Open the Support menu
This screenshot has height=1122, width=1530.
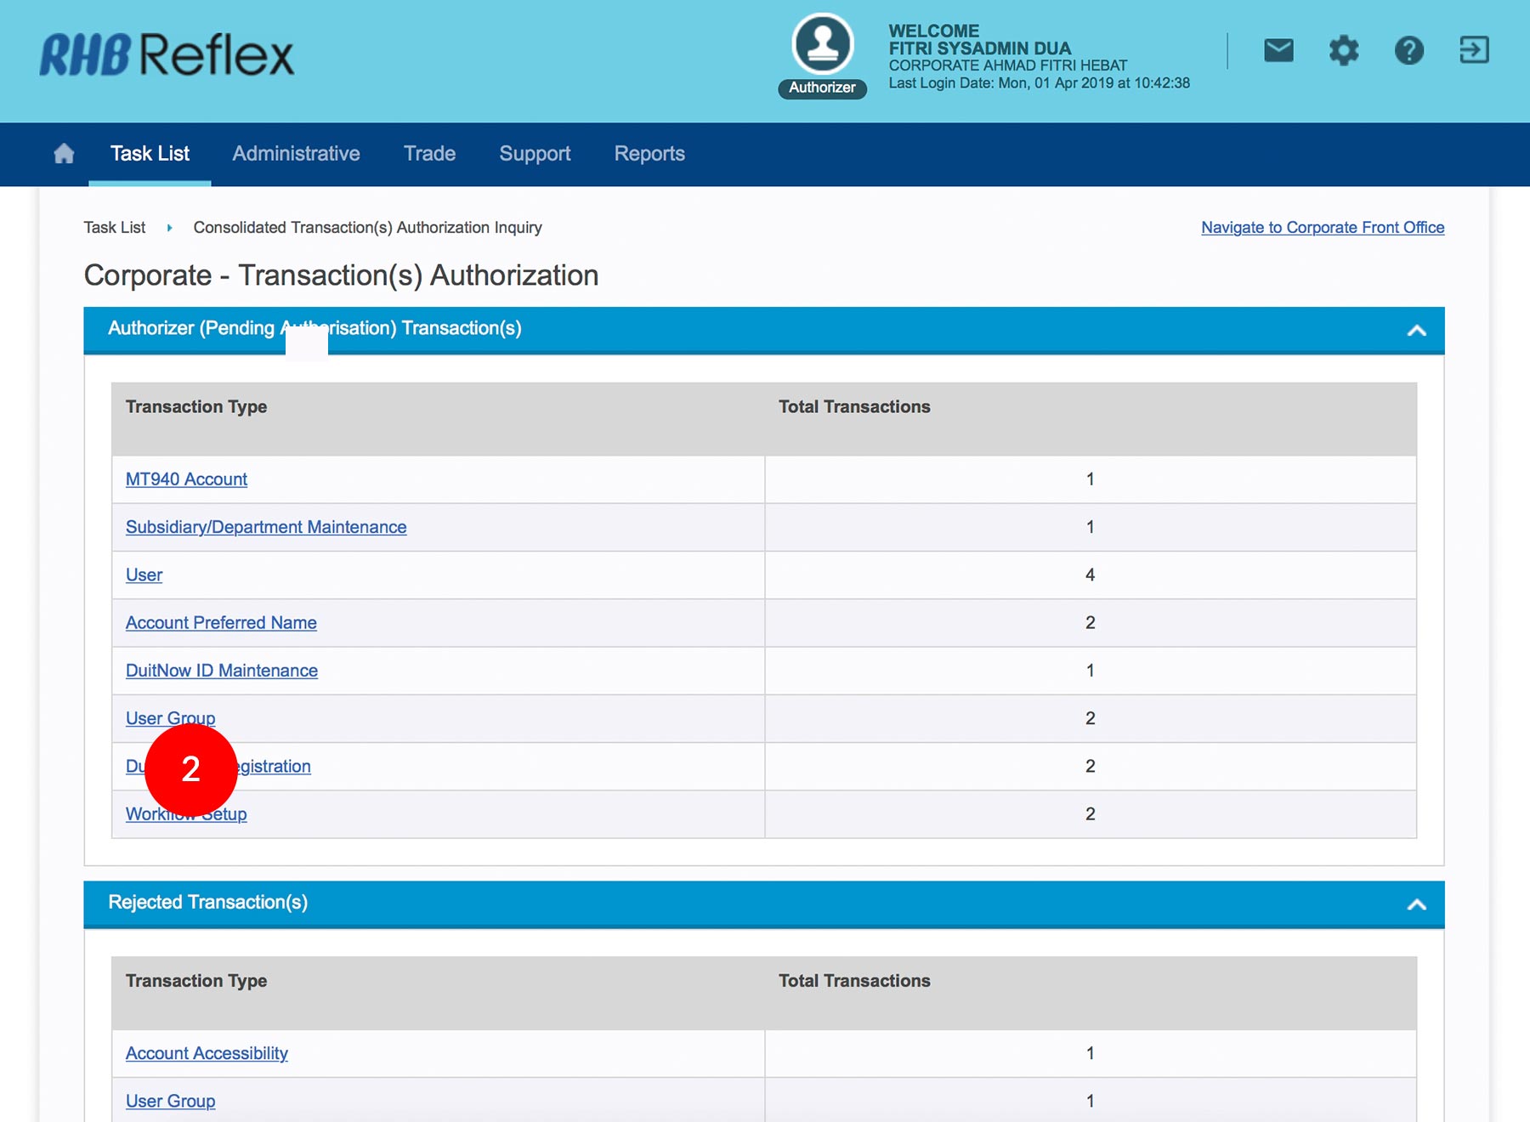point(535,154)
